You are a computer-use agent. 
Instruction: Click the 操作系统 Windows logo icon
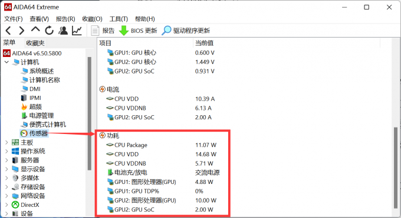pos(15,151)
